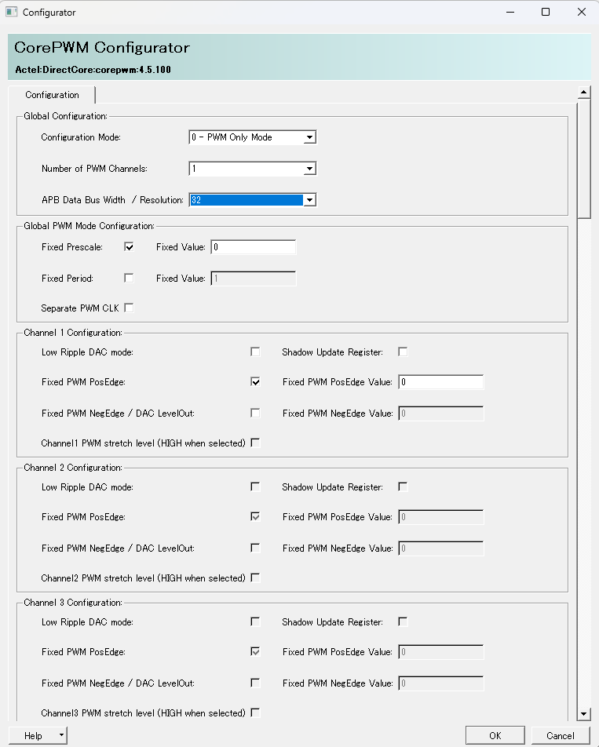Screen dimensions: 599x747
Task: Click the Cancel button
Action: click(560, 735)
